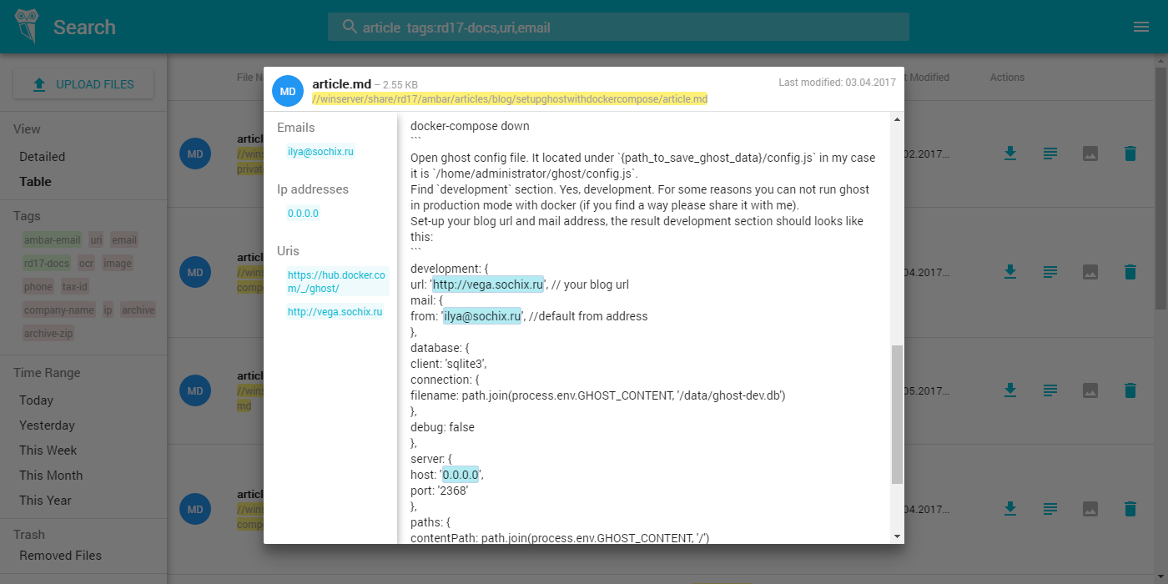Filter by This Week time range
The width and height of the screenshot is (1168, 584).
48,451
